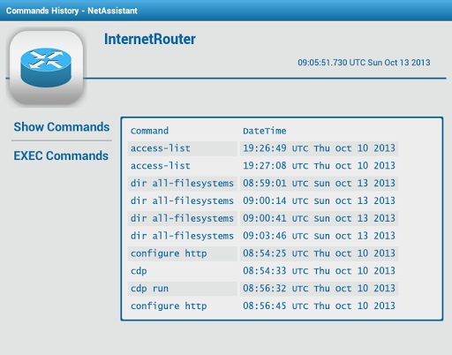Viewport: 452px width, 355px height.
Task: Open the EXEC Commands menu
Action: click(61, 155)
